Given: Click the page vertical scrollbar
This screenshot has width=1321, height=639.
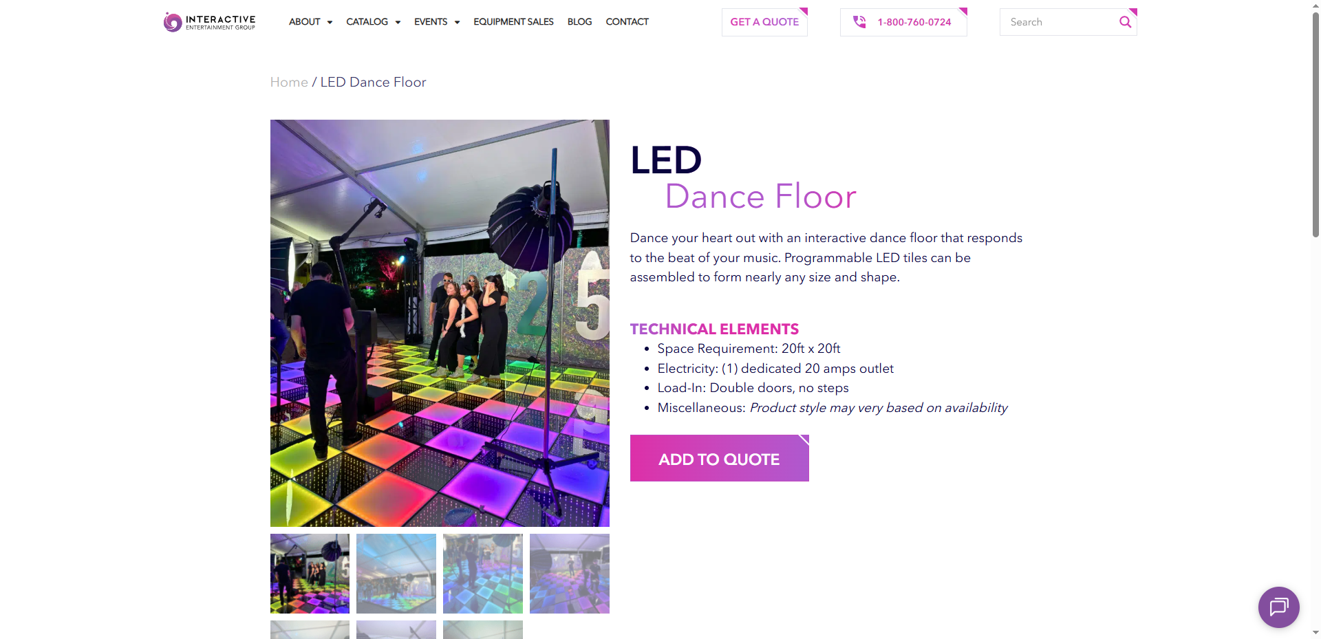Looking at the screenshot, I should click(1315, 124).
